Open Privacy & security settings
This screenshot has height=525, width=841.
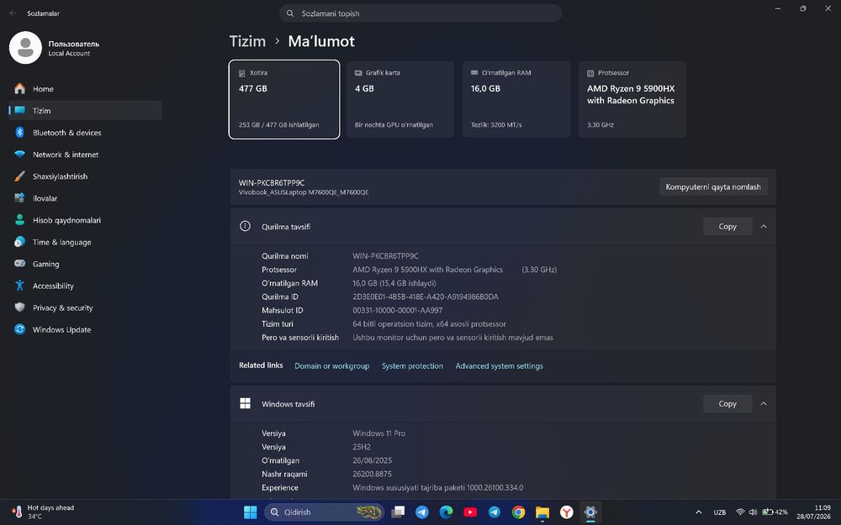[x=86, y=308]
